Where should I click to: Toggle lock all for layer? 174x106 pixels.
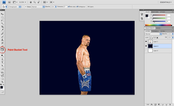point(157,38)
